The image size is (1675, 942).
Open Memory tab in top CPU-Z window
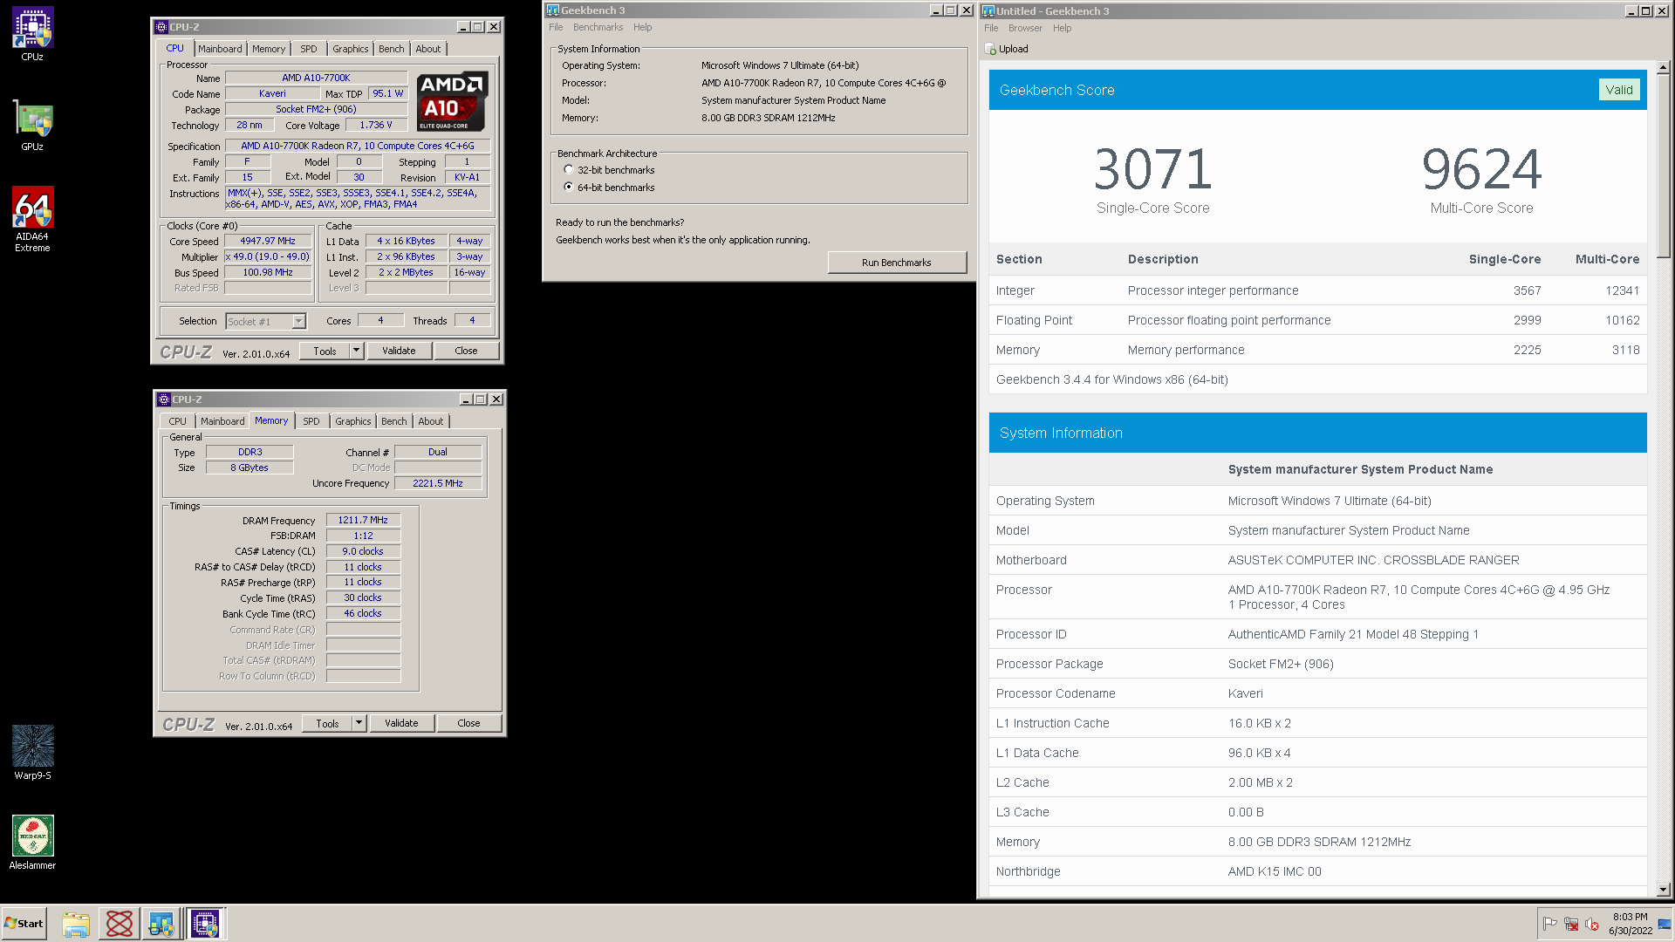[x=269, y=49]
